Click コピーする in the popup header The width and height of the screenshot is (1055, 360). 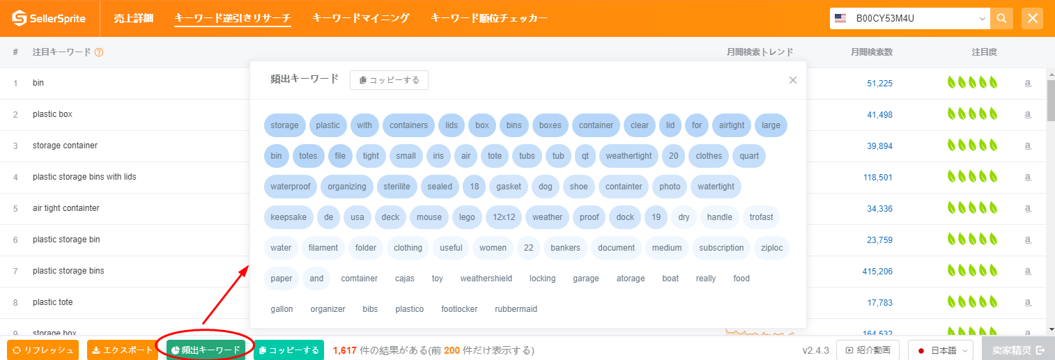[x=389, y=80]
